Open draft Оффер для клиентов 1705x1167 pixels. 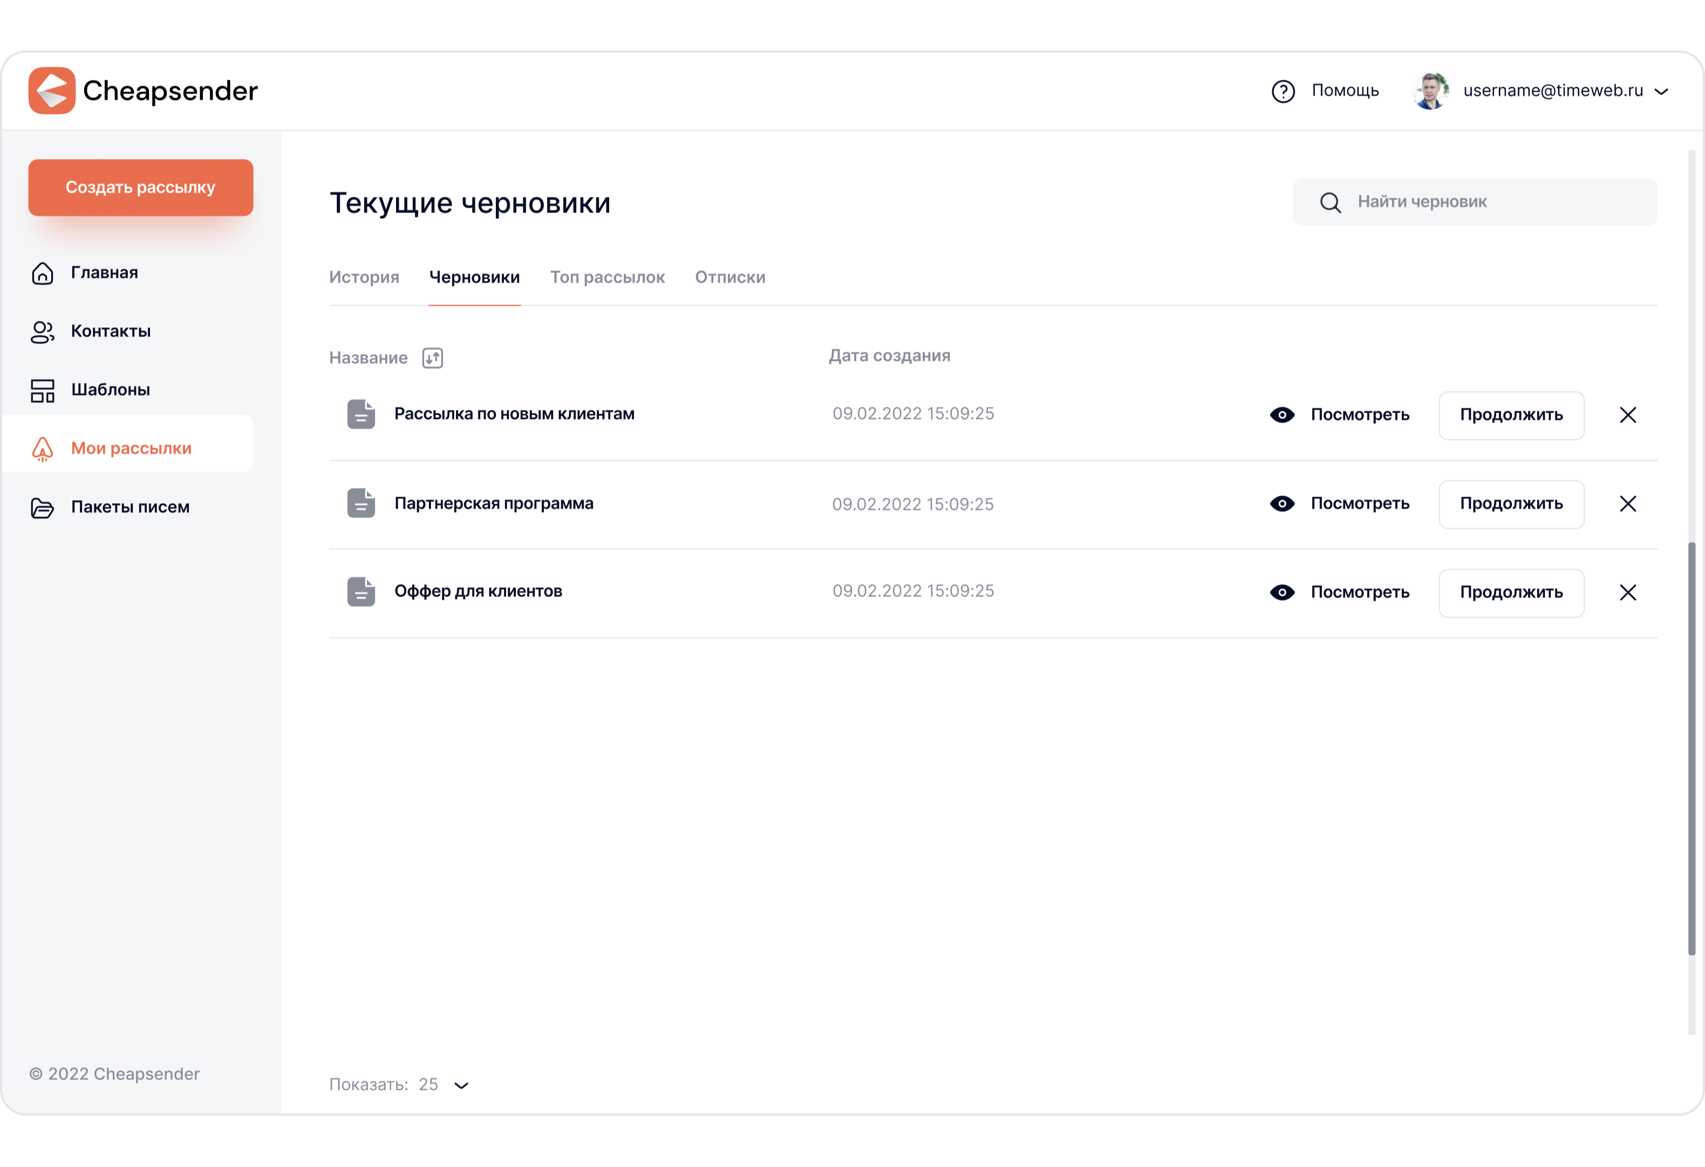click(479, 591)
